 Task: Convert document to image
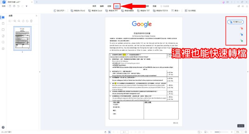coord(128,11)
